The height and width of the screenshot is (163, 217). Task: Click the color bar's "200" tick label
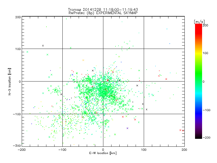[x=205, y=25]
